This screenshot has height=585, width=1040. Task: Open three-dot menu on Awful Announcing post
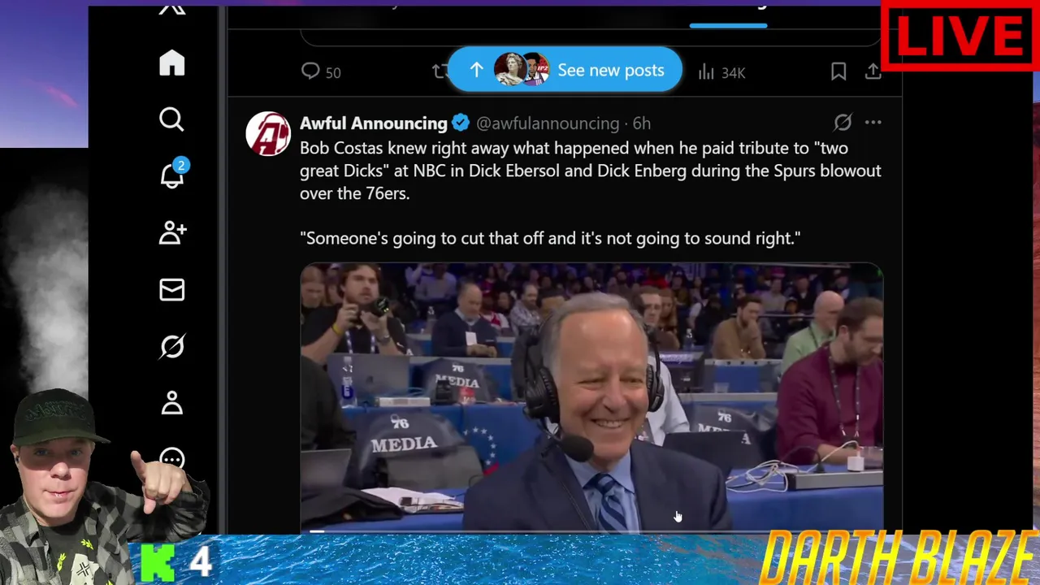click(873, 123)
